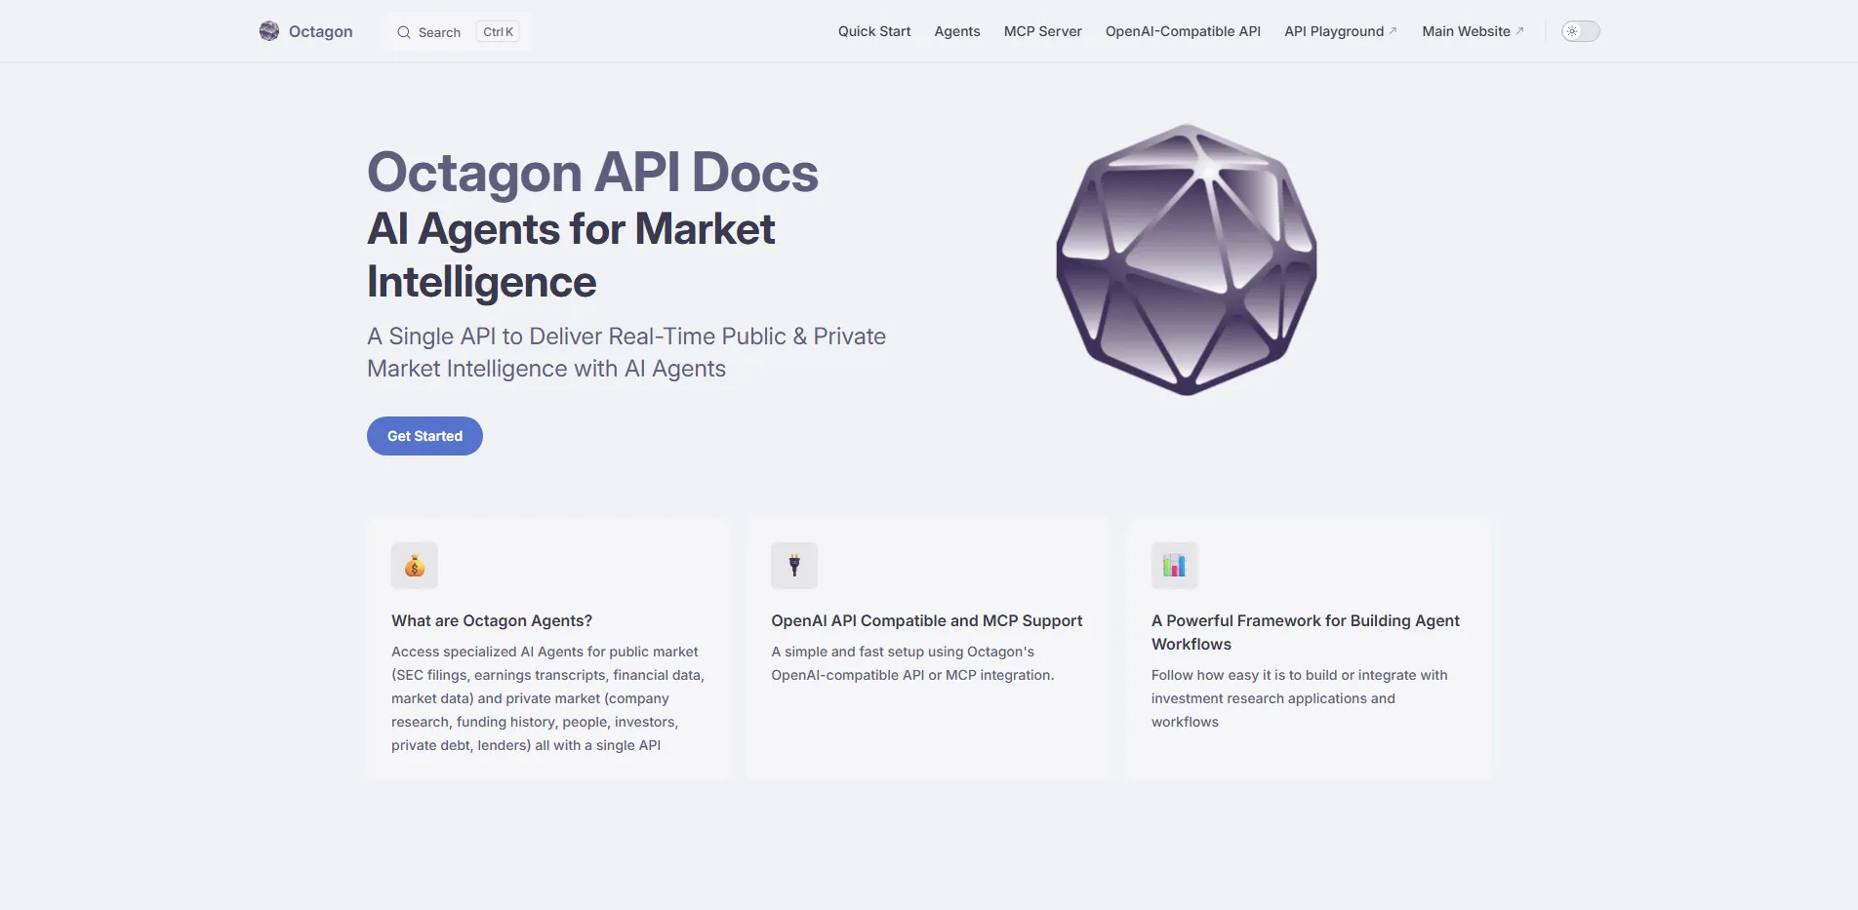
Task: Click the hexagonal Octagon hero graphic
Action: click(1186, 258)
